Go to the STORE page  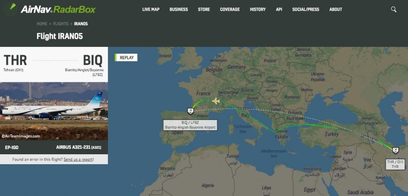point(204,10)
